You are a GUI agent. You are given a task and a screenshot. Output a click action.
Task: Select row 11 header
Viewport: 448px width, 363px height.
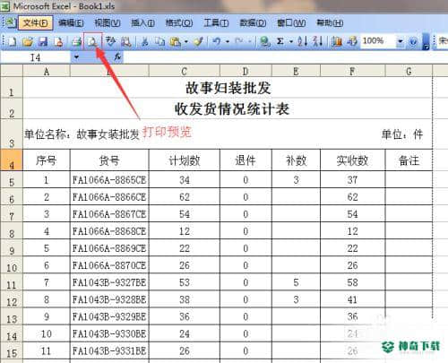click(12, 282)
